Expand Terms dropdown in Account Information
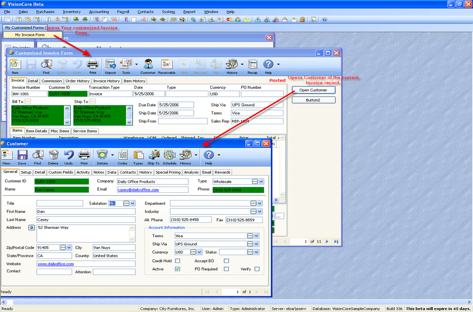The width and height of the screenshot is (473, 312). click(x=257, y=236)
